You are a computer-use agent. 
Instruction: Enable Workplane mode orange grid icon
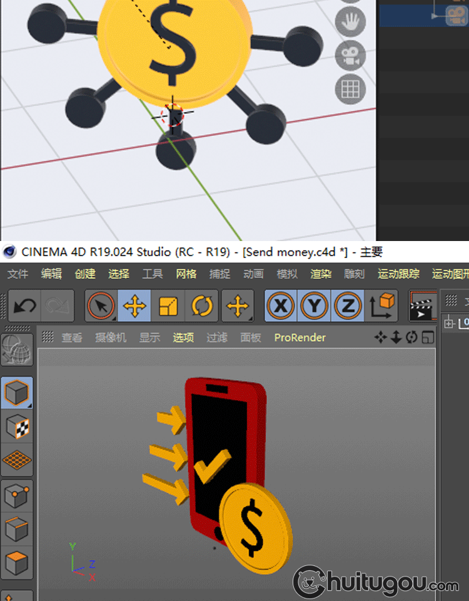[17, 460]
